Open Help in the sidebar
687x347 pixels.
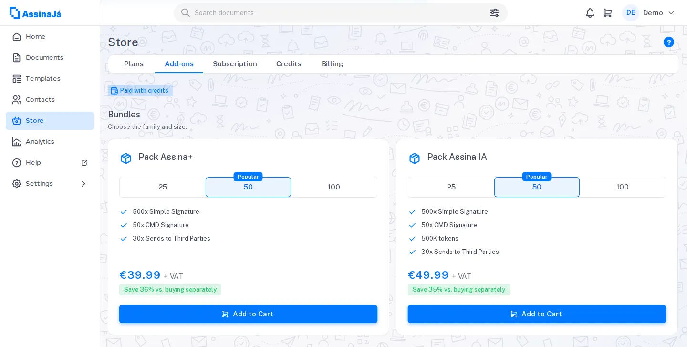pos(50,163)
